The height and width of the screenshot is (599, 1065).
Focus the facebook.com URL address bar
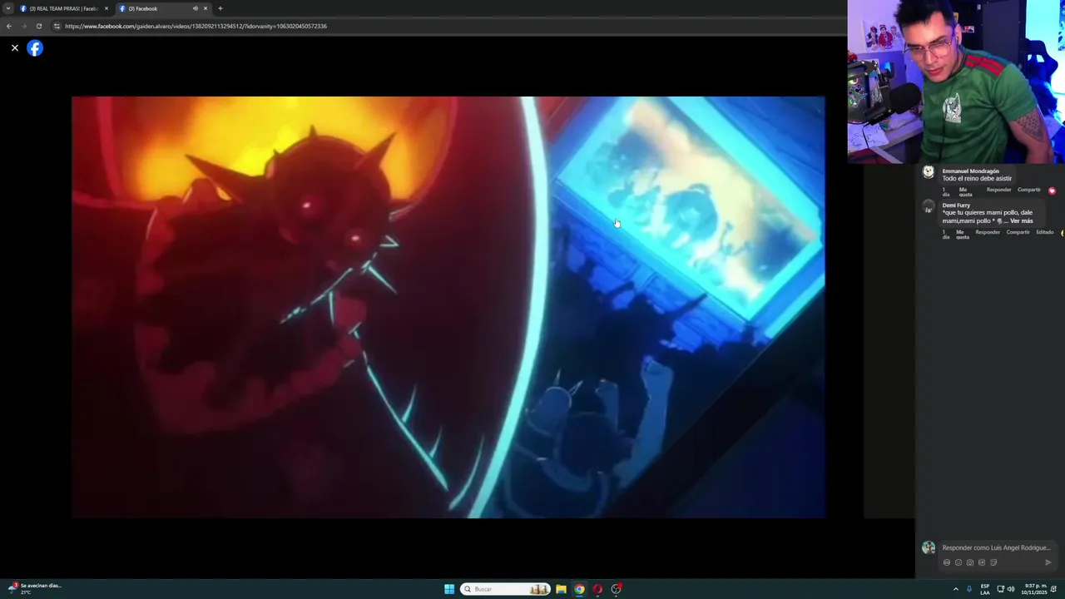point(196,26)
